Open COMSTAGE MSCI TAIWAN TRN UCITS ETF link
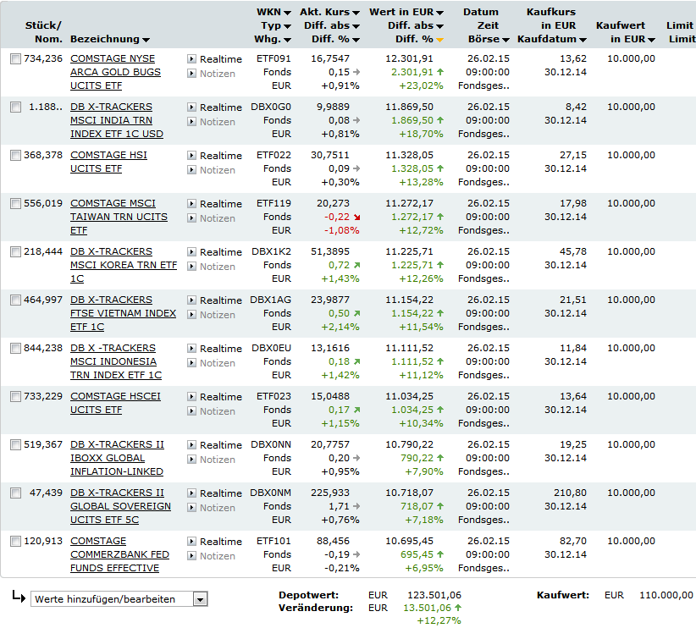696x639 pixels. [119, 217]
